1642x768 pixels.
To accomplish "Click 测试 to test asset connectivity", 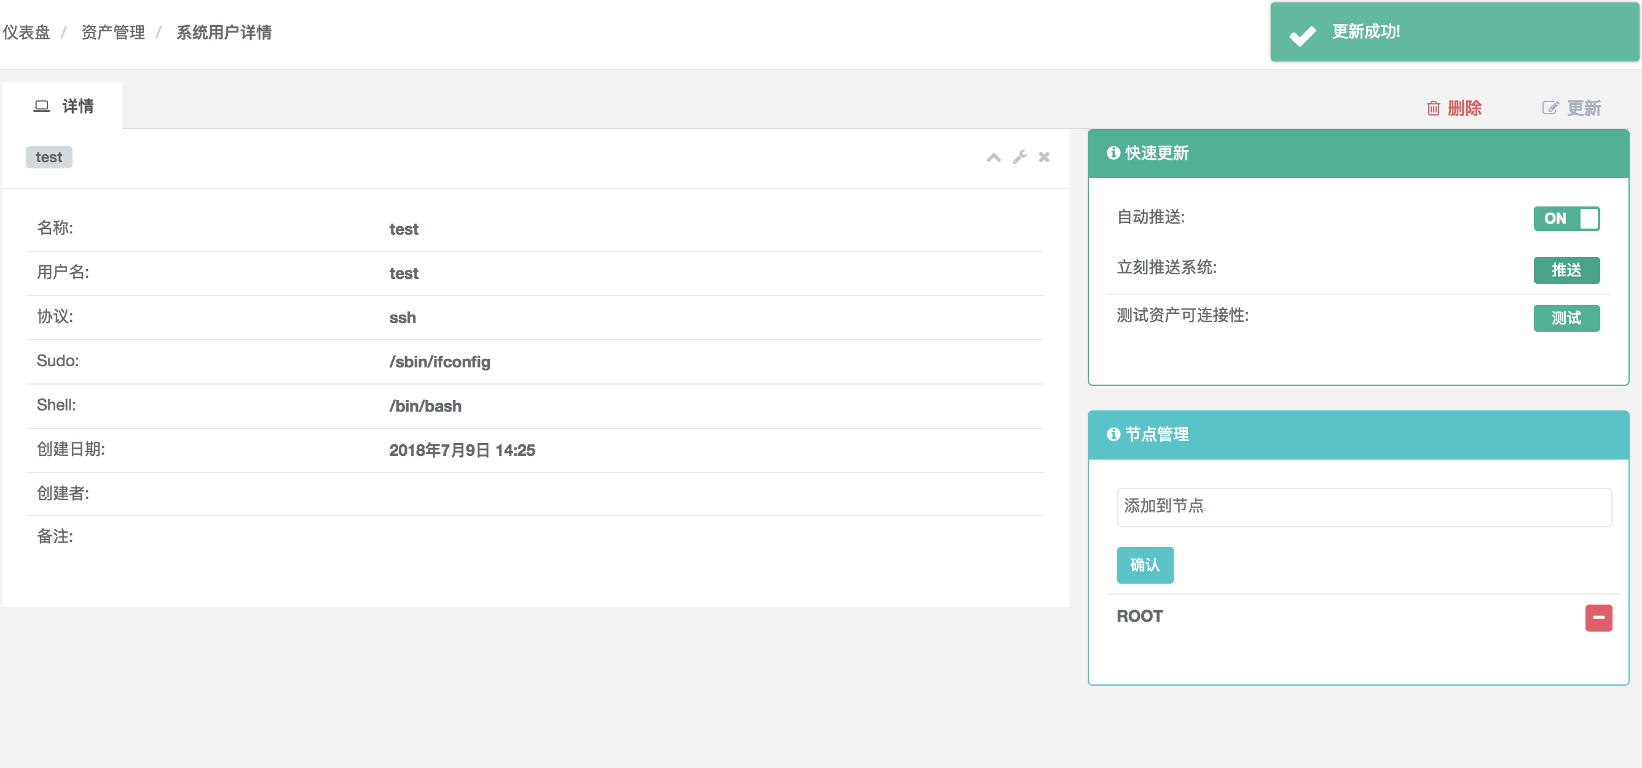I will pos(1567,318).
